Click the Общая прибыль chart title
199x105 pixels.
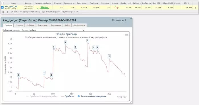click(66, 34)
